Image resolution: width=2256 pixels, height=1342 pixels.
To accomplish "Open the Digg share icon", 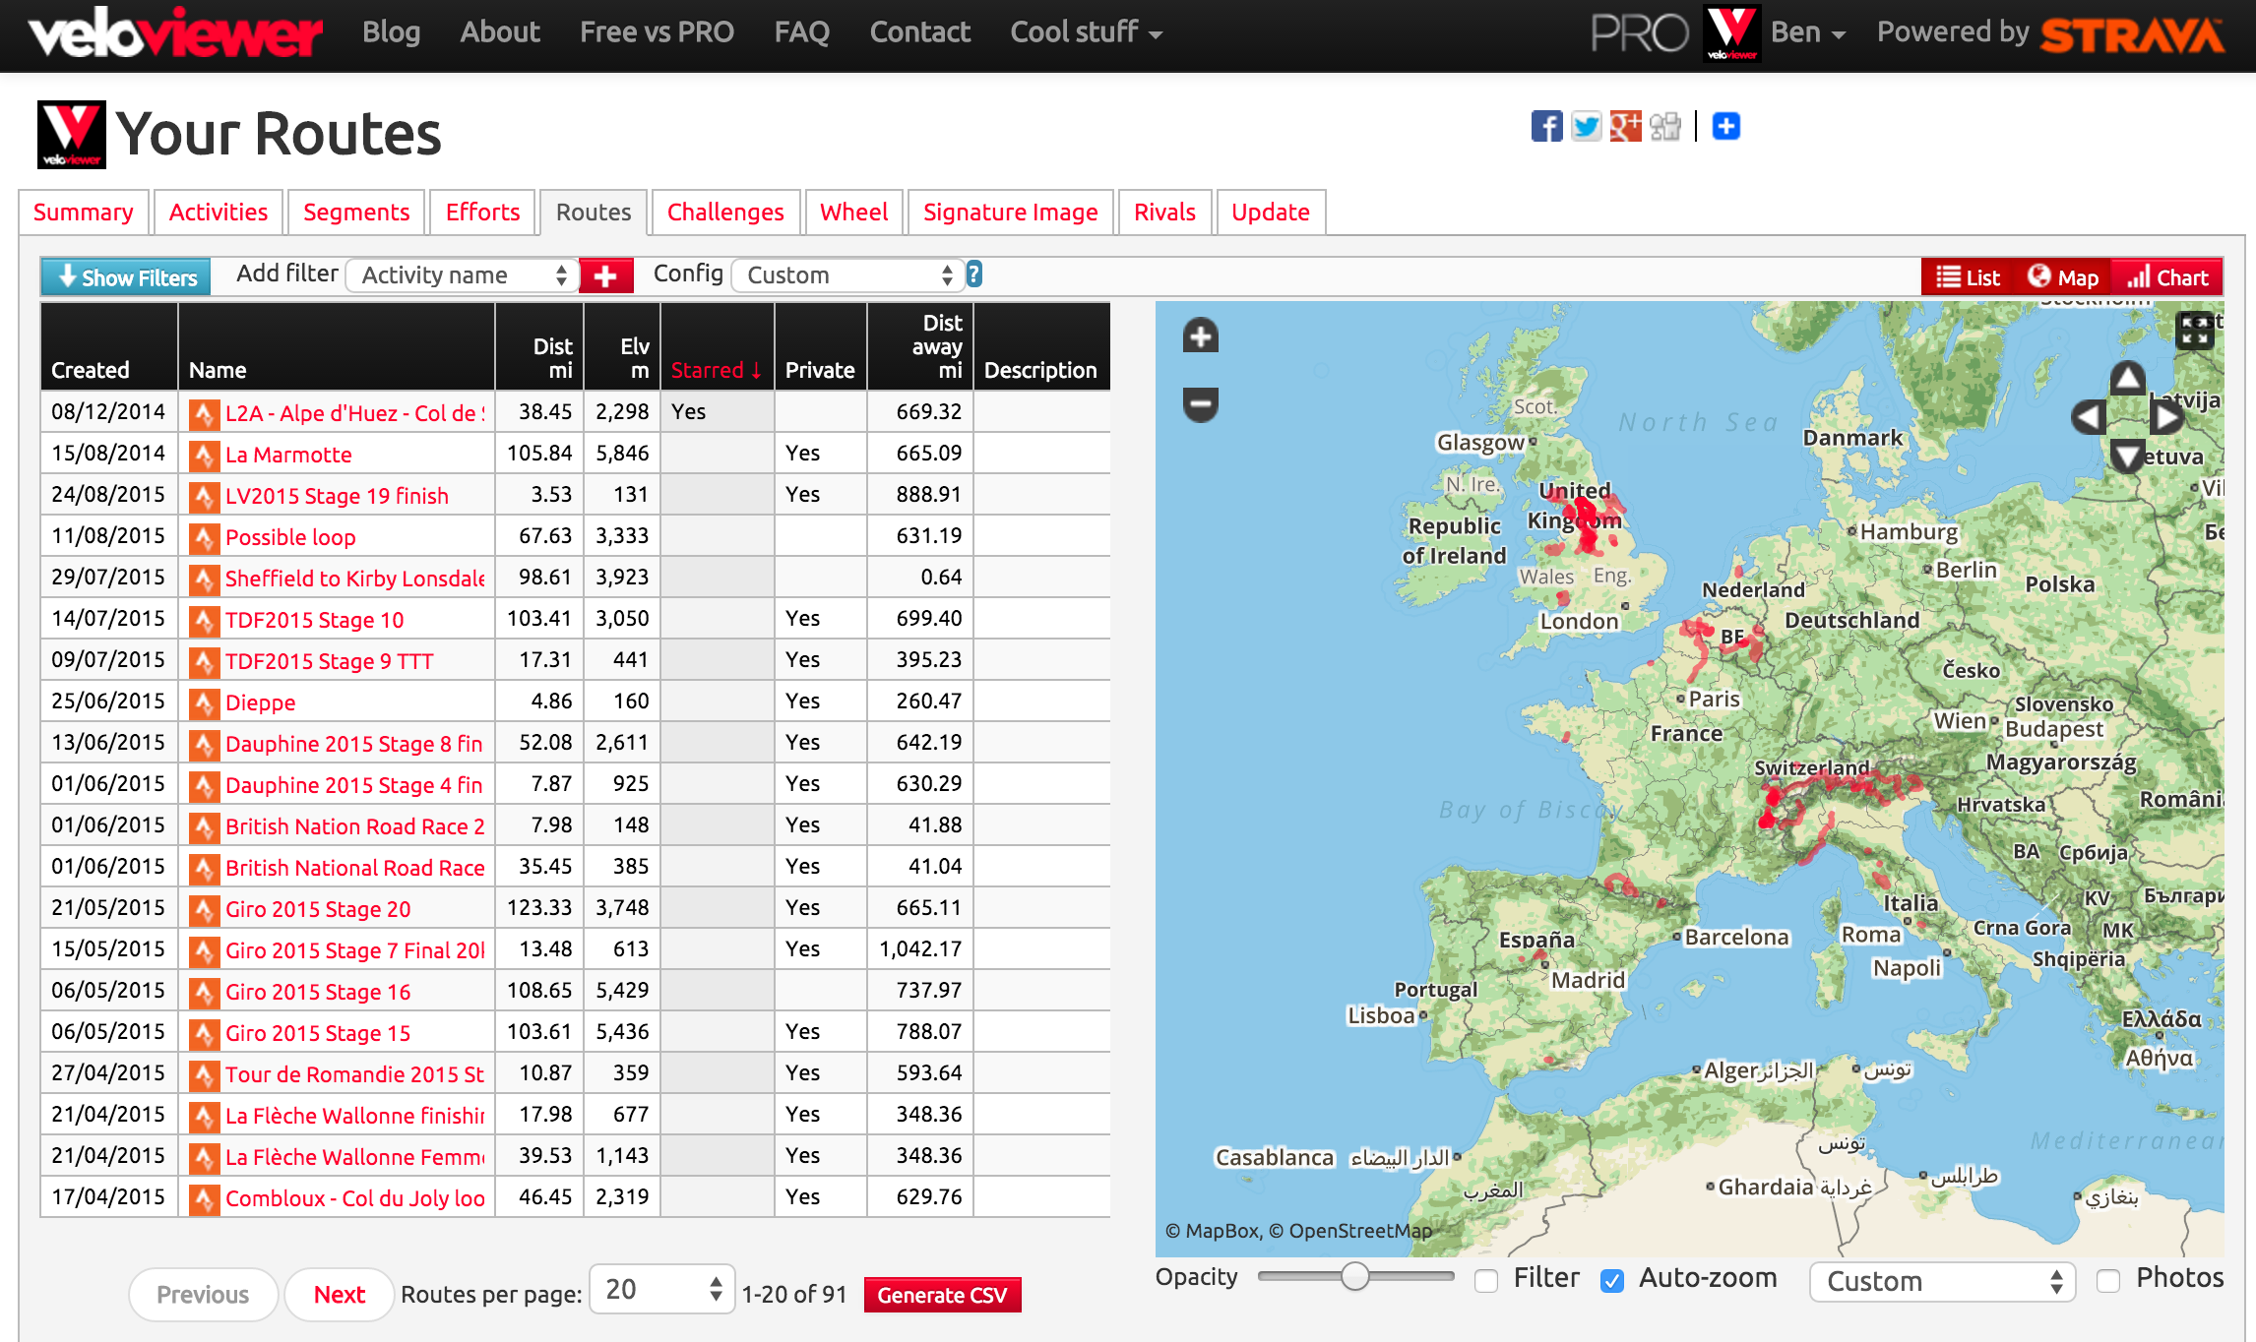I will point(1664,127).
